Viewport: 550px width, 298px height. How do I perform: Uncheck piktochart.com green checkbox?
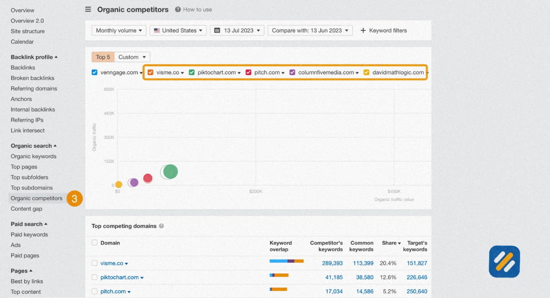pos(192,72)
